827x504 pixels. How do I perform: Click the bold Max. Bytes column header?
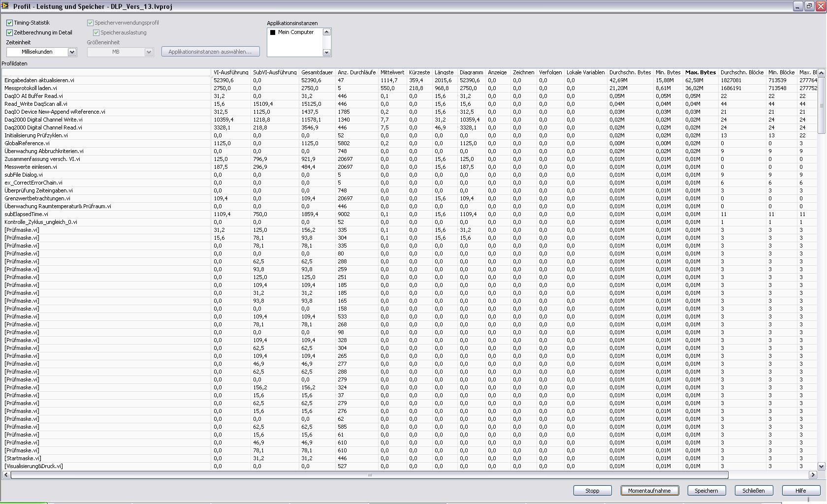click(700, 72)
